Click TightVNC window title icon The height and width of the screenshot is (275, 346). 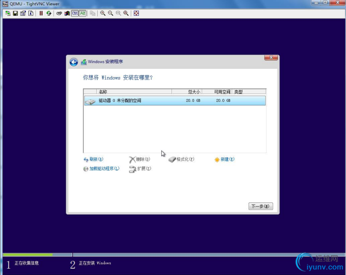(5, 4)
